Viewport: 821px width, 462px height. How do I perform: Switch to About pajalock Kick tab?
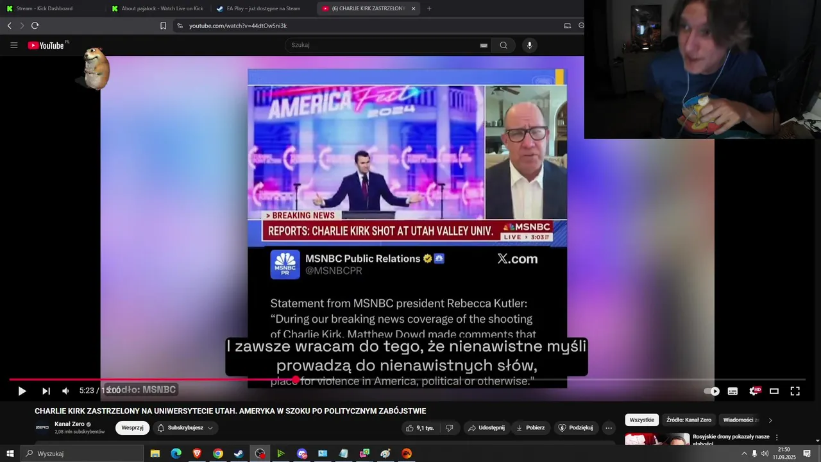tap(158, 8)
